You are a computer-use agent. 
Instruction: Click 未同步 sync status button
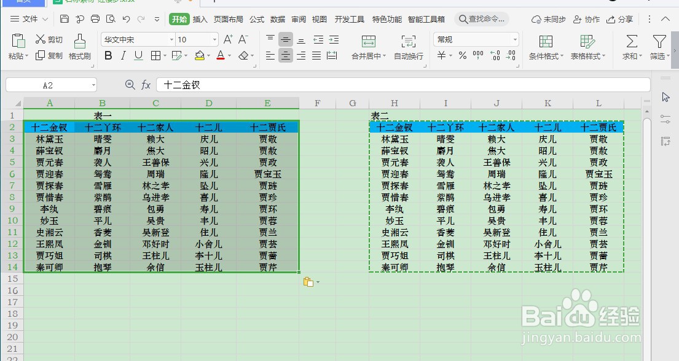tap(549, 20)
